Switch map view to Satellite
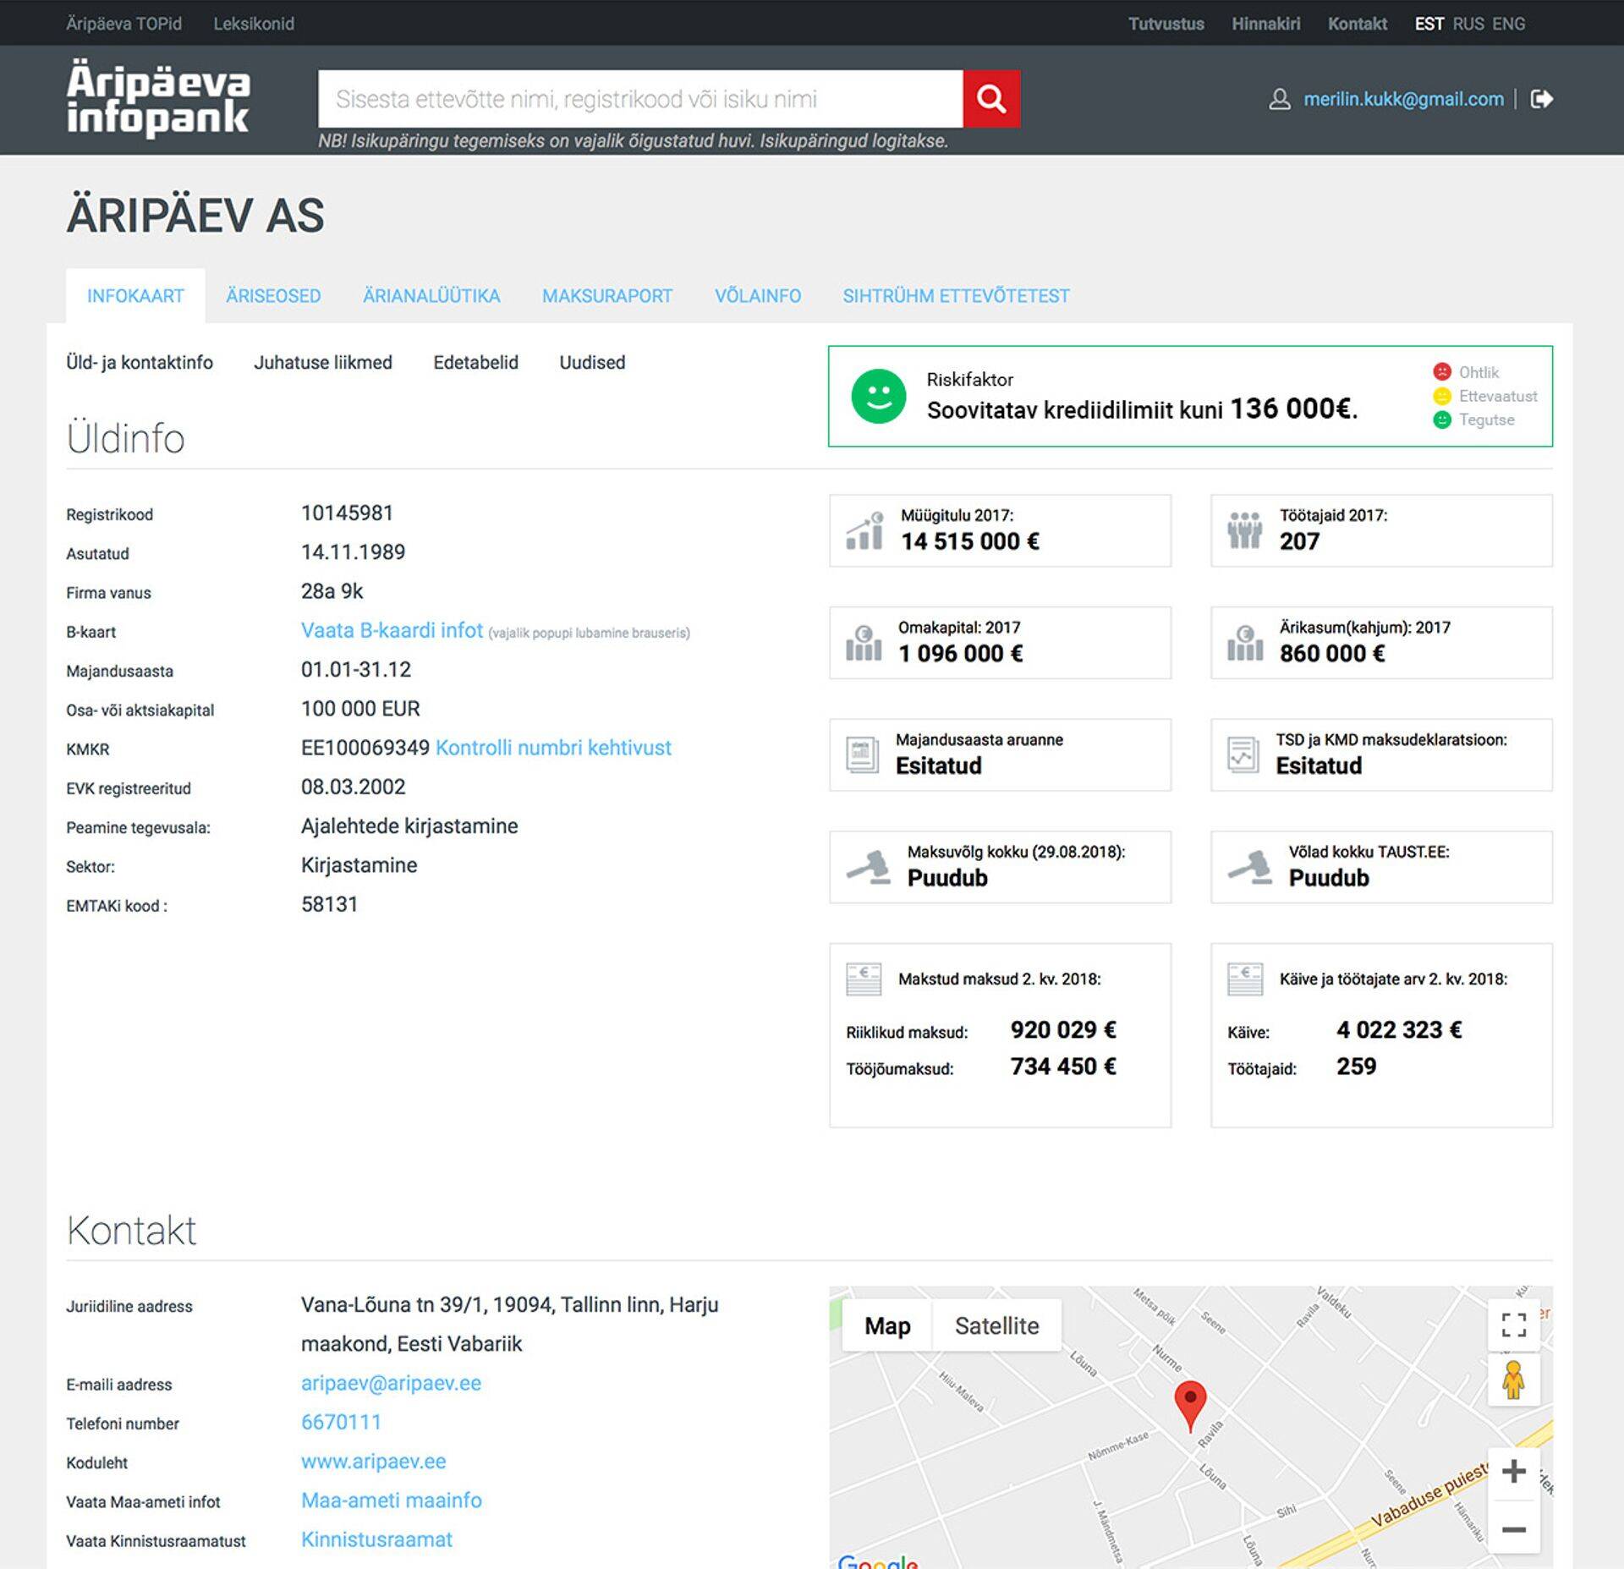Screen dimensions: 1624x1569 pyautogui.click(x=996, y=1325)
